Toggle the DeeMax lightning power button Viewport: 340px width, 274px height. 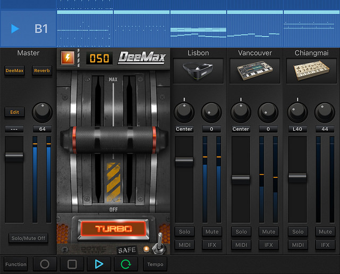[x=67, y=58]
